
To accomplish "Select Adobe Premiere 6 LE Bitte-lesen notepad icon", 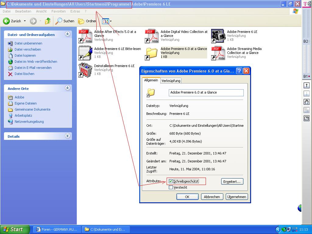I will [85, 53].
